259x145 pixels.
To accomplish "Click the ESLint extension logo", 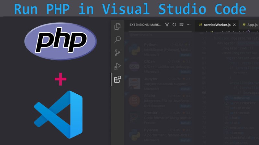I will tap(134, 100).
